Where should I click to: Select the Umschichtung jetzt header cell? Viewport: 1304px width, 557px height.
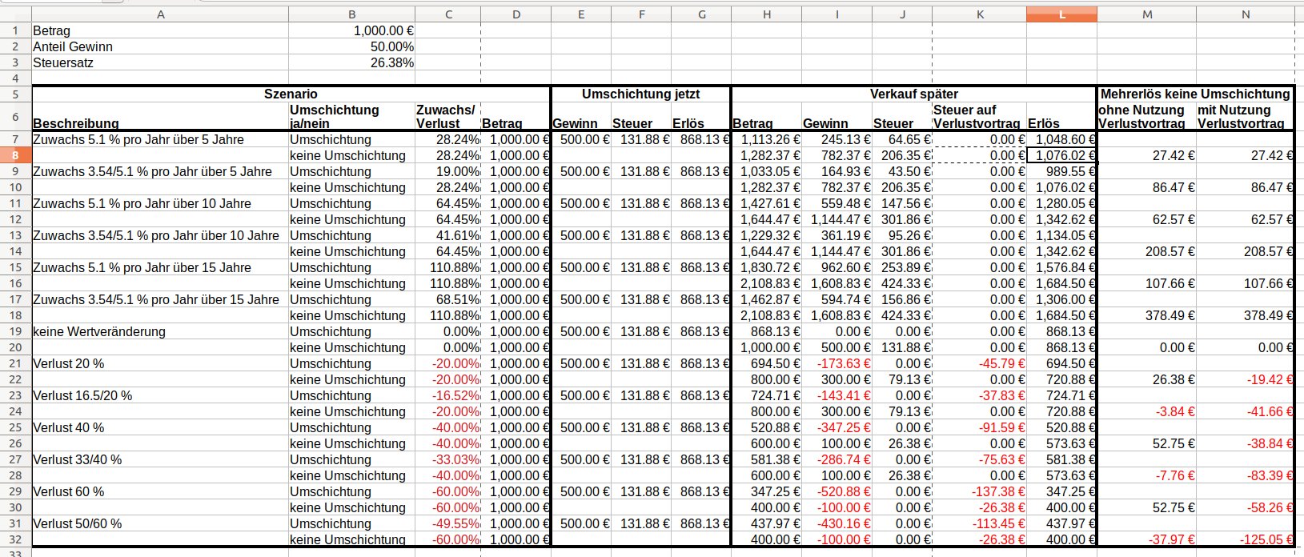(640, 94)
